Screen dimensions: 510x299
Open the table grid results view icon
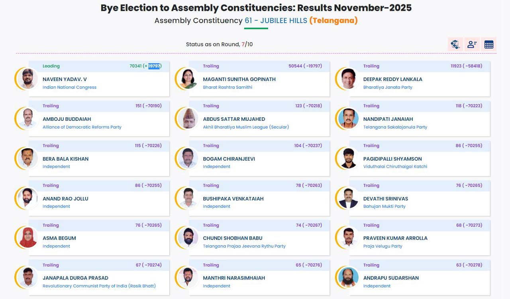tap(488, 44)
